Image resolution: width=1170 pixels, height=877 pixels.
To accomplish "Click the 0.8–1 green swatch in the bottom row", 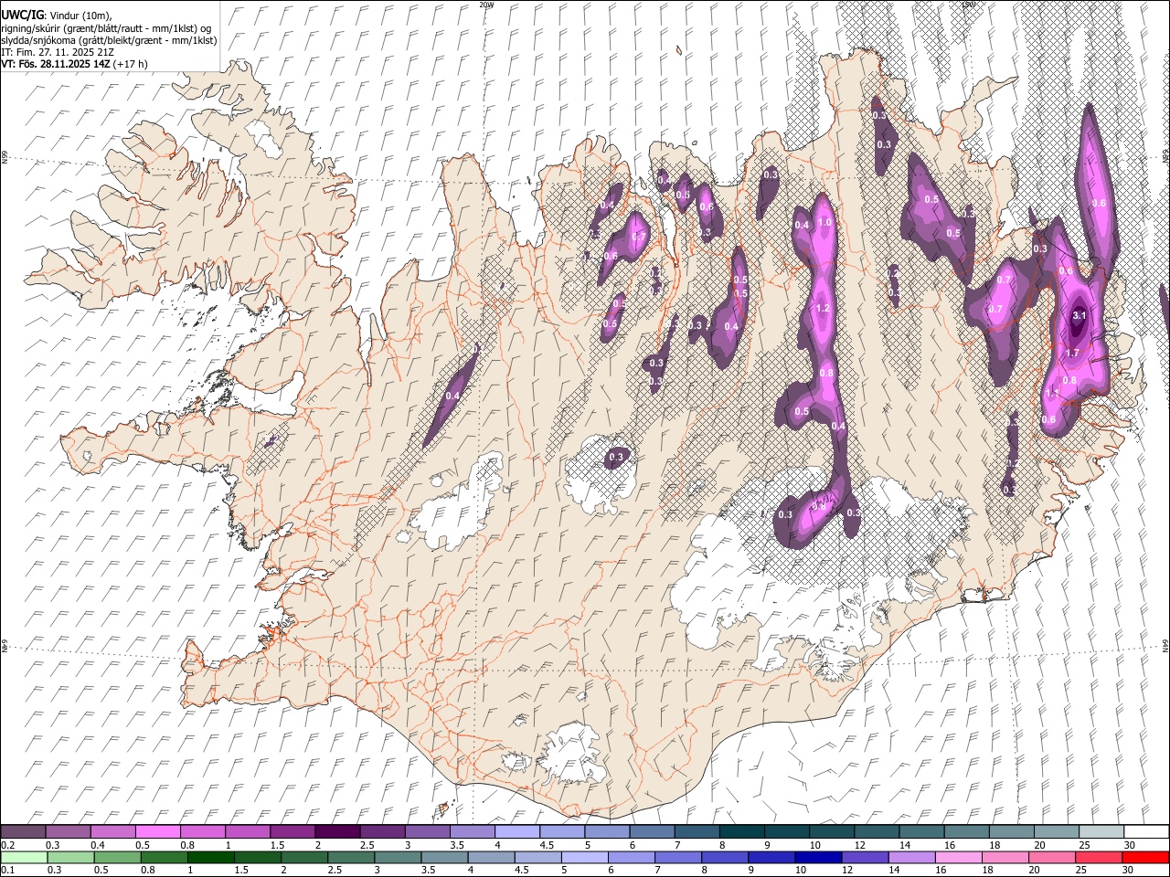I will click(164, 857).
